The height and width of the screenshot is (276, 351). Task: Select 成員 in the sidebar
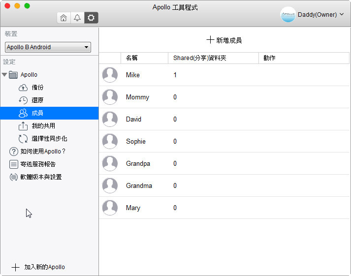[x=37, y=113]
